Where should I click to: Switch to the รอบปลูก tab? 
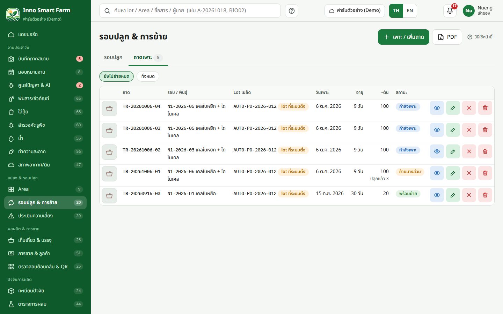click(113, 58)
